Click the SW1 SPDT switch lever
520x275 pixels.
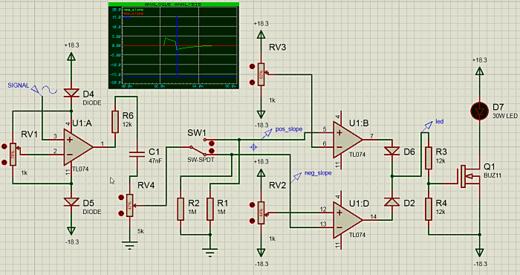198,151
